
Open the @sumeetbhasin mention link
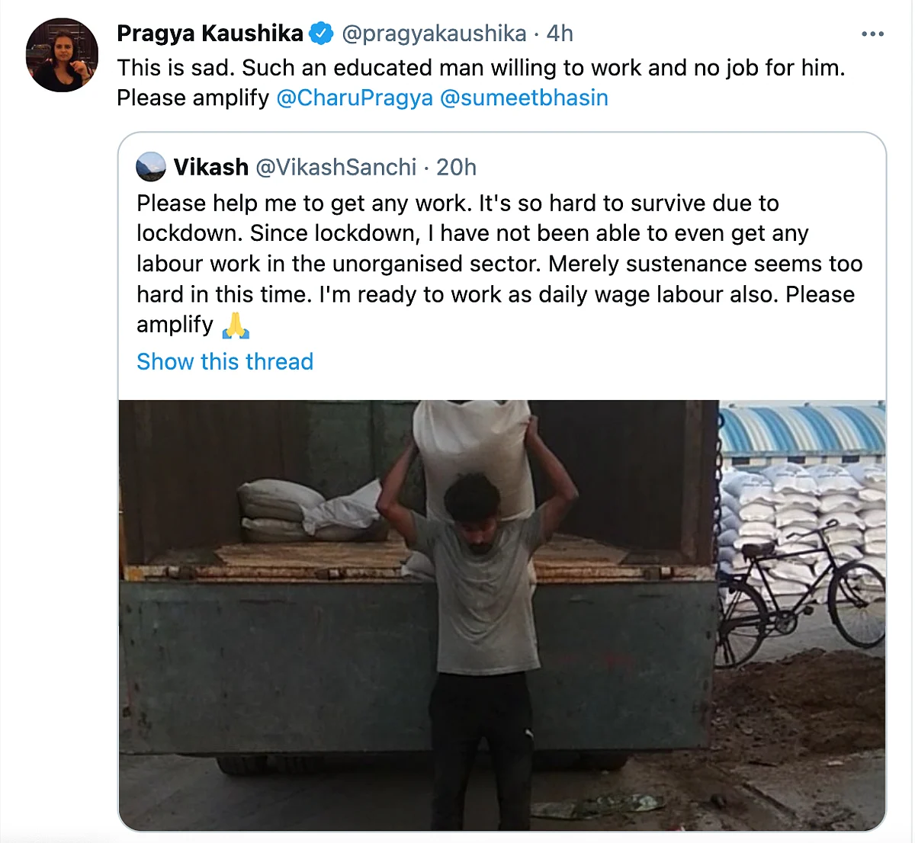524,98
